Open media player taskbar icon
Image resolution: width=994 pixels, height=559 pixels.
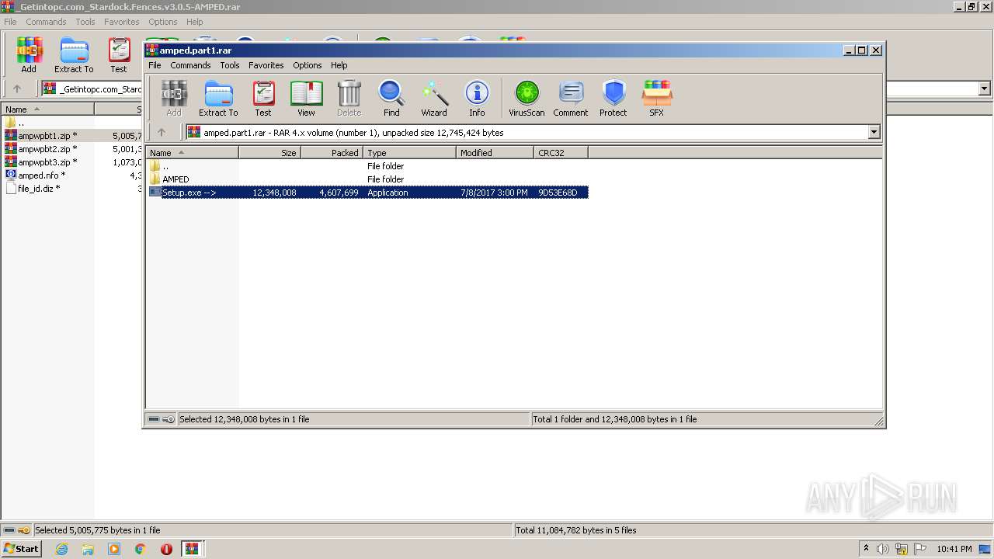(x=114, y=549)
